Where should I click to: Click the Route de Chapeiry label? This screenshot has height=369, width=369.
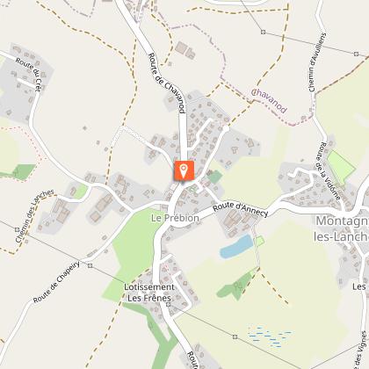(56, 282)
